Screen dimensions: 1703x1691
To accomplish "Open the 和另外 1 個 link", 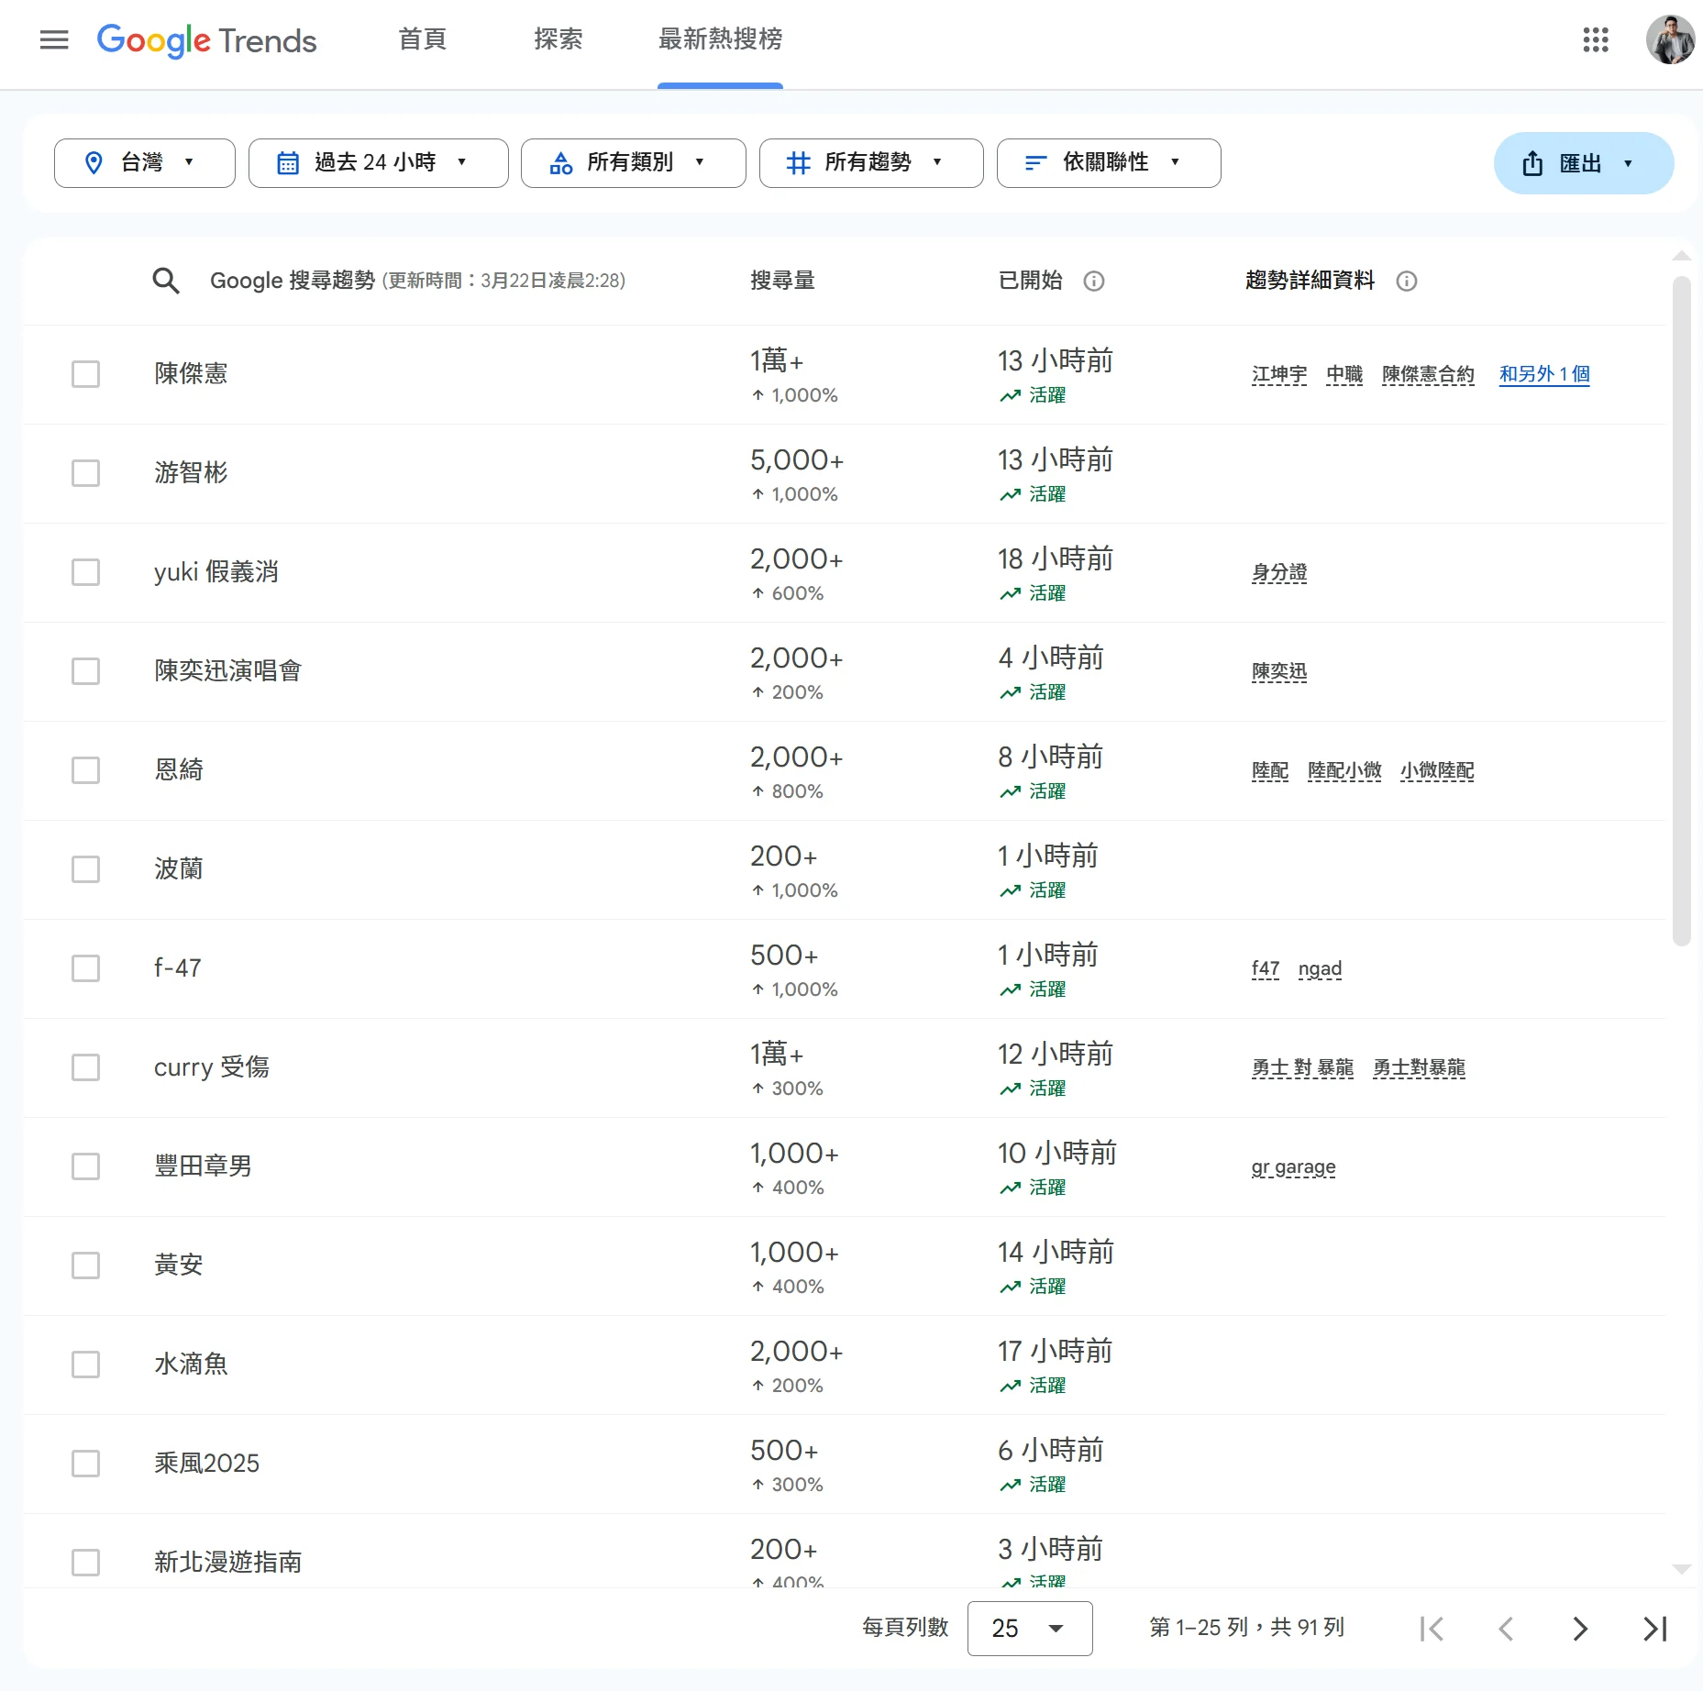I will [1543, 374].
